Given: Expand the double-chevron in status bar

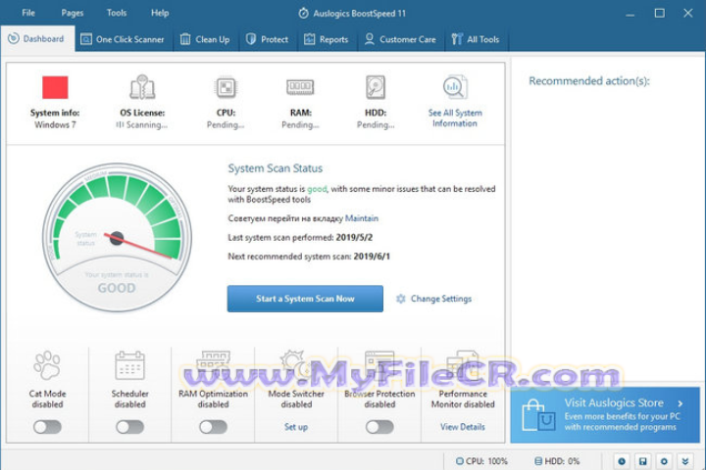Looking at the screenshot, I should click(684, 461).
